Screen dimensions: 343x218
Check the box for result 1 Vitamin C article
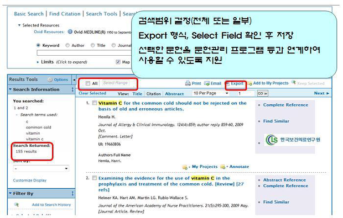tap(94, 103)
